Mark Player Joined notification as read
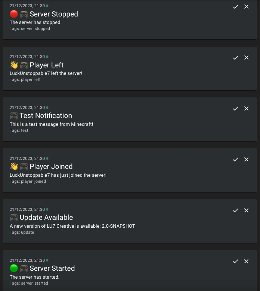260x291 pixels. (235, 160)
